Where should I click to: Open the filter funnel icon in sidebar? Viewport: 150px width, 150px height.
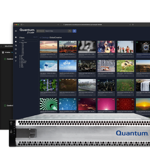coord(16,61)
